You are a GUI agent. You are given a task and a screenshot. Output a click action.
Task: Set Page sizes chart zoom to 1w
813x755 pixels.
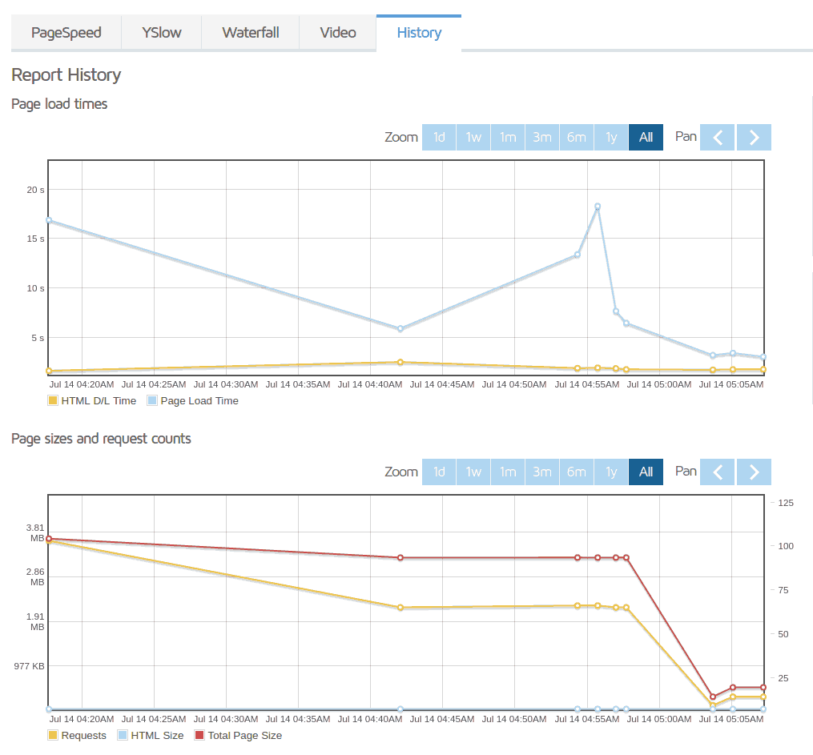tap(473, 472)
